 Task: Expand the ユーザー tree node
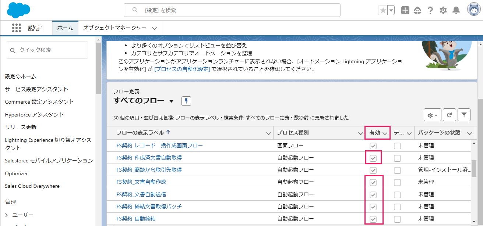(x=7, y=215)
